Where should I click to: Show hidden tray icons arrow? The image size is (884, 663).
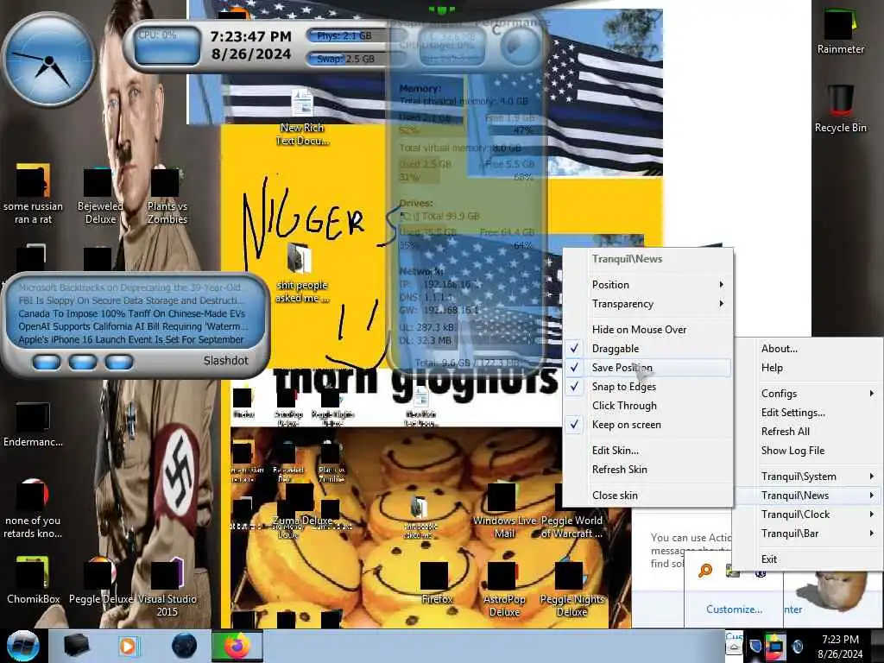coord(734,646)
